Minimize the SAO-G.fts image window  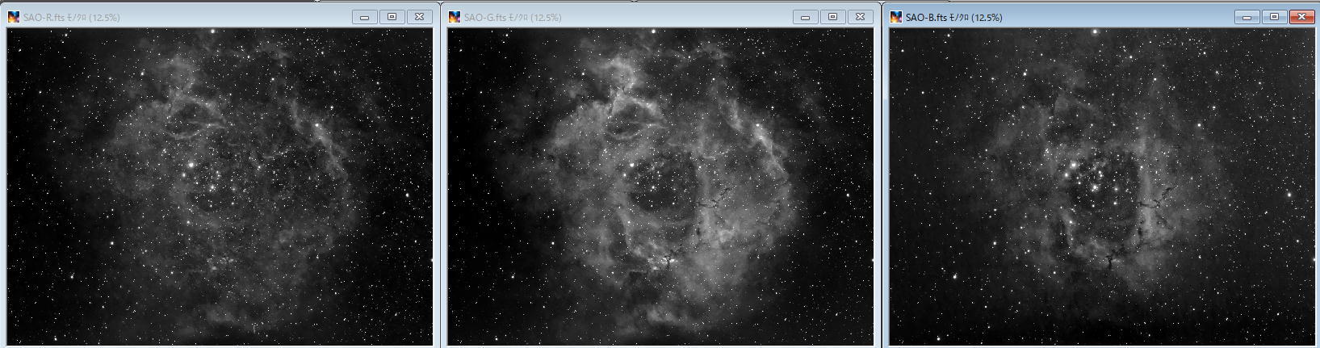tap(806, 16)
